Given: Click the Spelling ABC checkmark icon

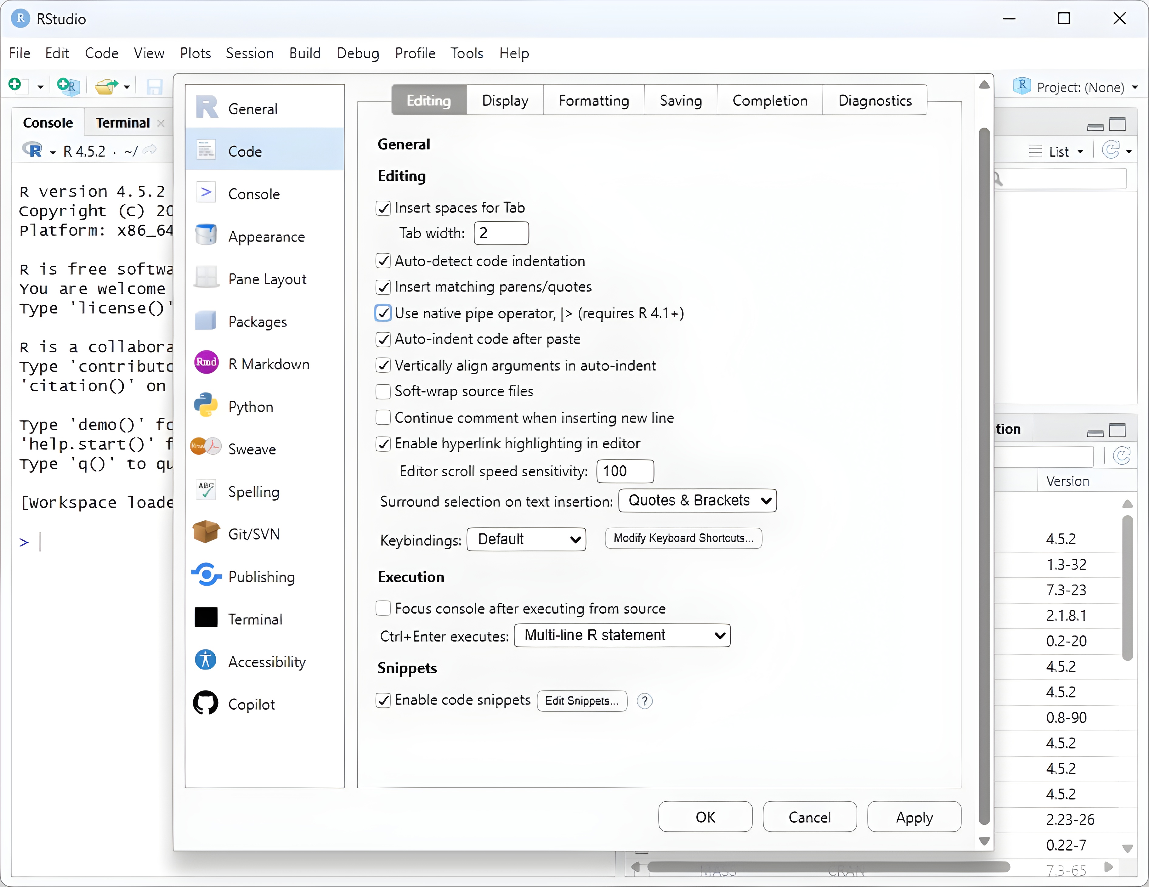Looking at the screenshot, I should click(x=206, y=490).
